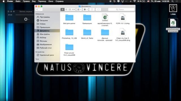Select the Всё для шапки folder
Screen dimensions: 181x101
coord(69,17)
